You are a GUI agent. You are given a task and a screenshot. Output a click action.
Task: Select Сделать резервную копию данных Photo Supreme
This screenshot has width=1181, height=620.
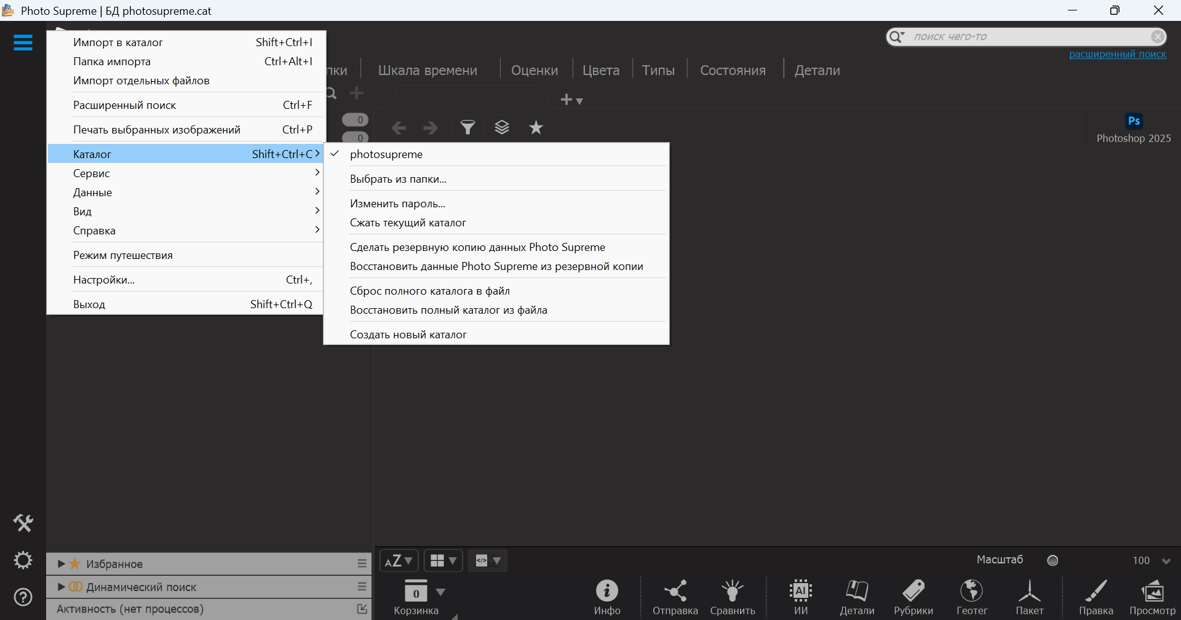point(496,247)
